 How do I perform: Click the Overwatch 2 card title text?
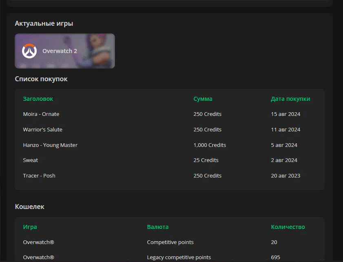click(x=60, y=51)
